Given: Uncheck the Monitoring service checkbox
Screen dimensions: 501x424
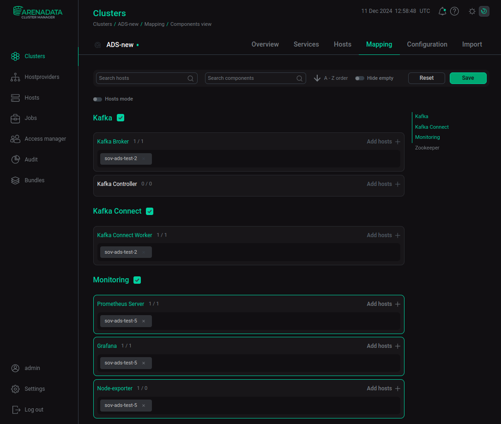Looking at the screenshot, I should click(137, 280).
